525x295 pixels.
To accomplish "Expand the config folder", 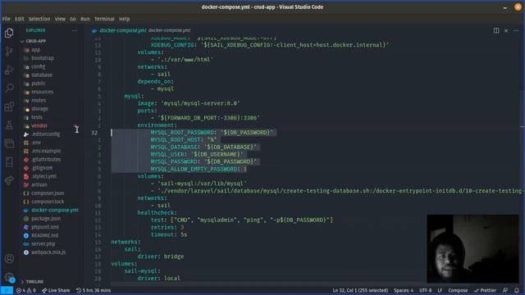I will point(39,66).
